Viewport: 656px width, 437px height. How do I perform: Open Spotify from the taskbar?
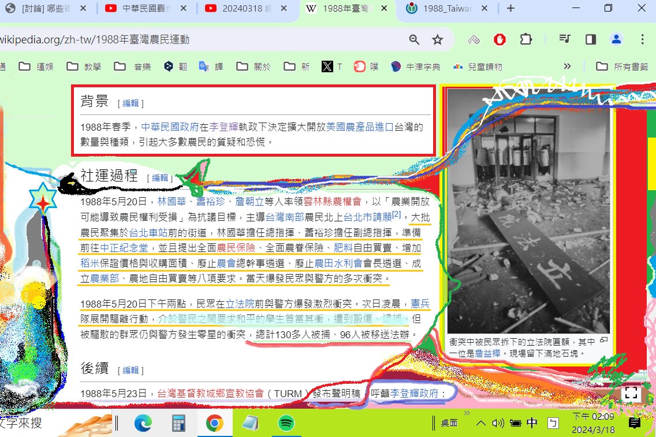click(x=286, y=423)
